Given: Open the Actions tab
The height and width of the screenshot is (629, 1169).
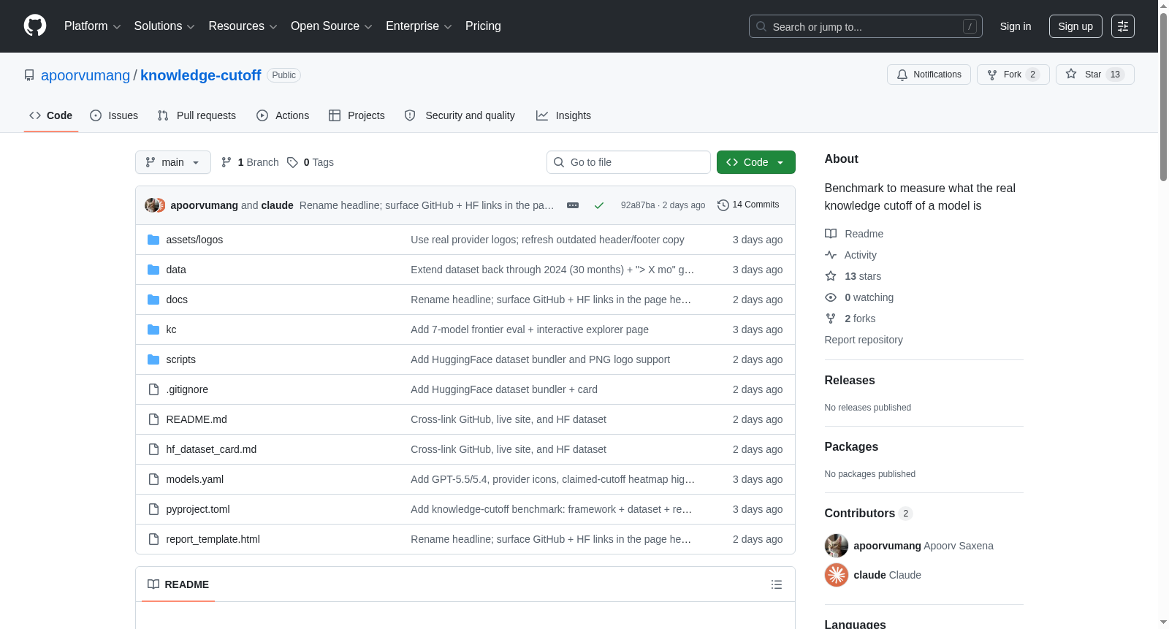Looking at the screenshot, I should pyautogui.click(x=283, y=115).
